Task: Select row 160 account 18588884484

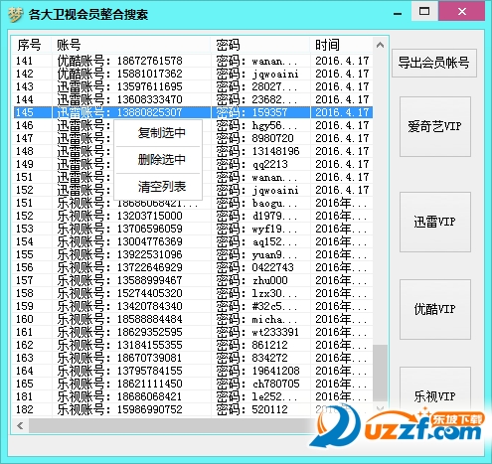Action: coord(193,319)
